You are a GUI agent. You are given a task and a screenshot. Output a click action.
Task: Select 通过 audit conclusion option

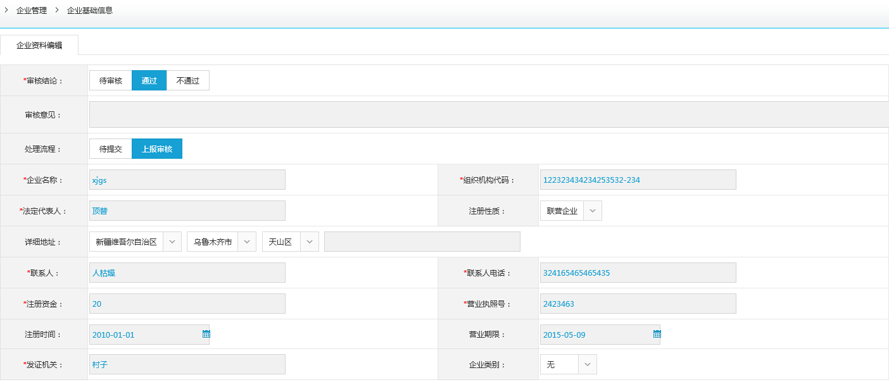(x=149, y=81)
